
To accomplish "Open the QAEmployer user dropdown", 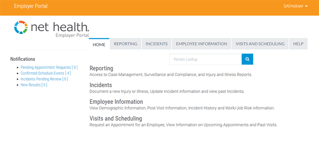I will click(295, 6).
